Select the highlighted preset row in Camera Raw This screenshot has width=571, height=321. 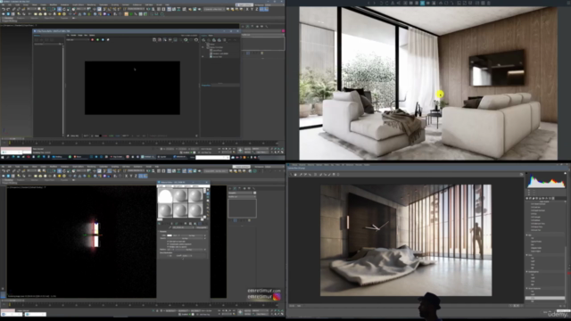pyautogui.click(x=545, y=298)
